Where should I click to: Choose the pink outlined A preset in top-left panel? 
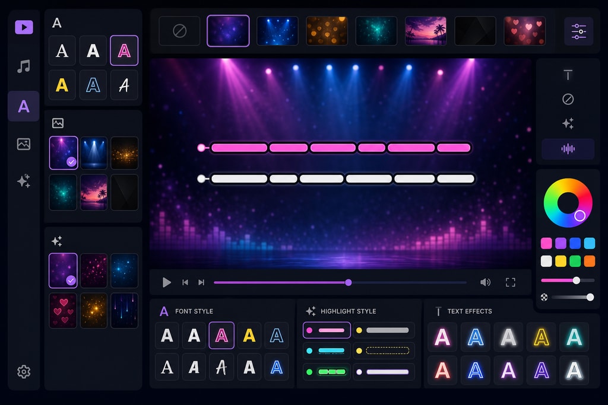124,50
